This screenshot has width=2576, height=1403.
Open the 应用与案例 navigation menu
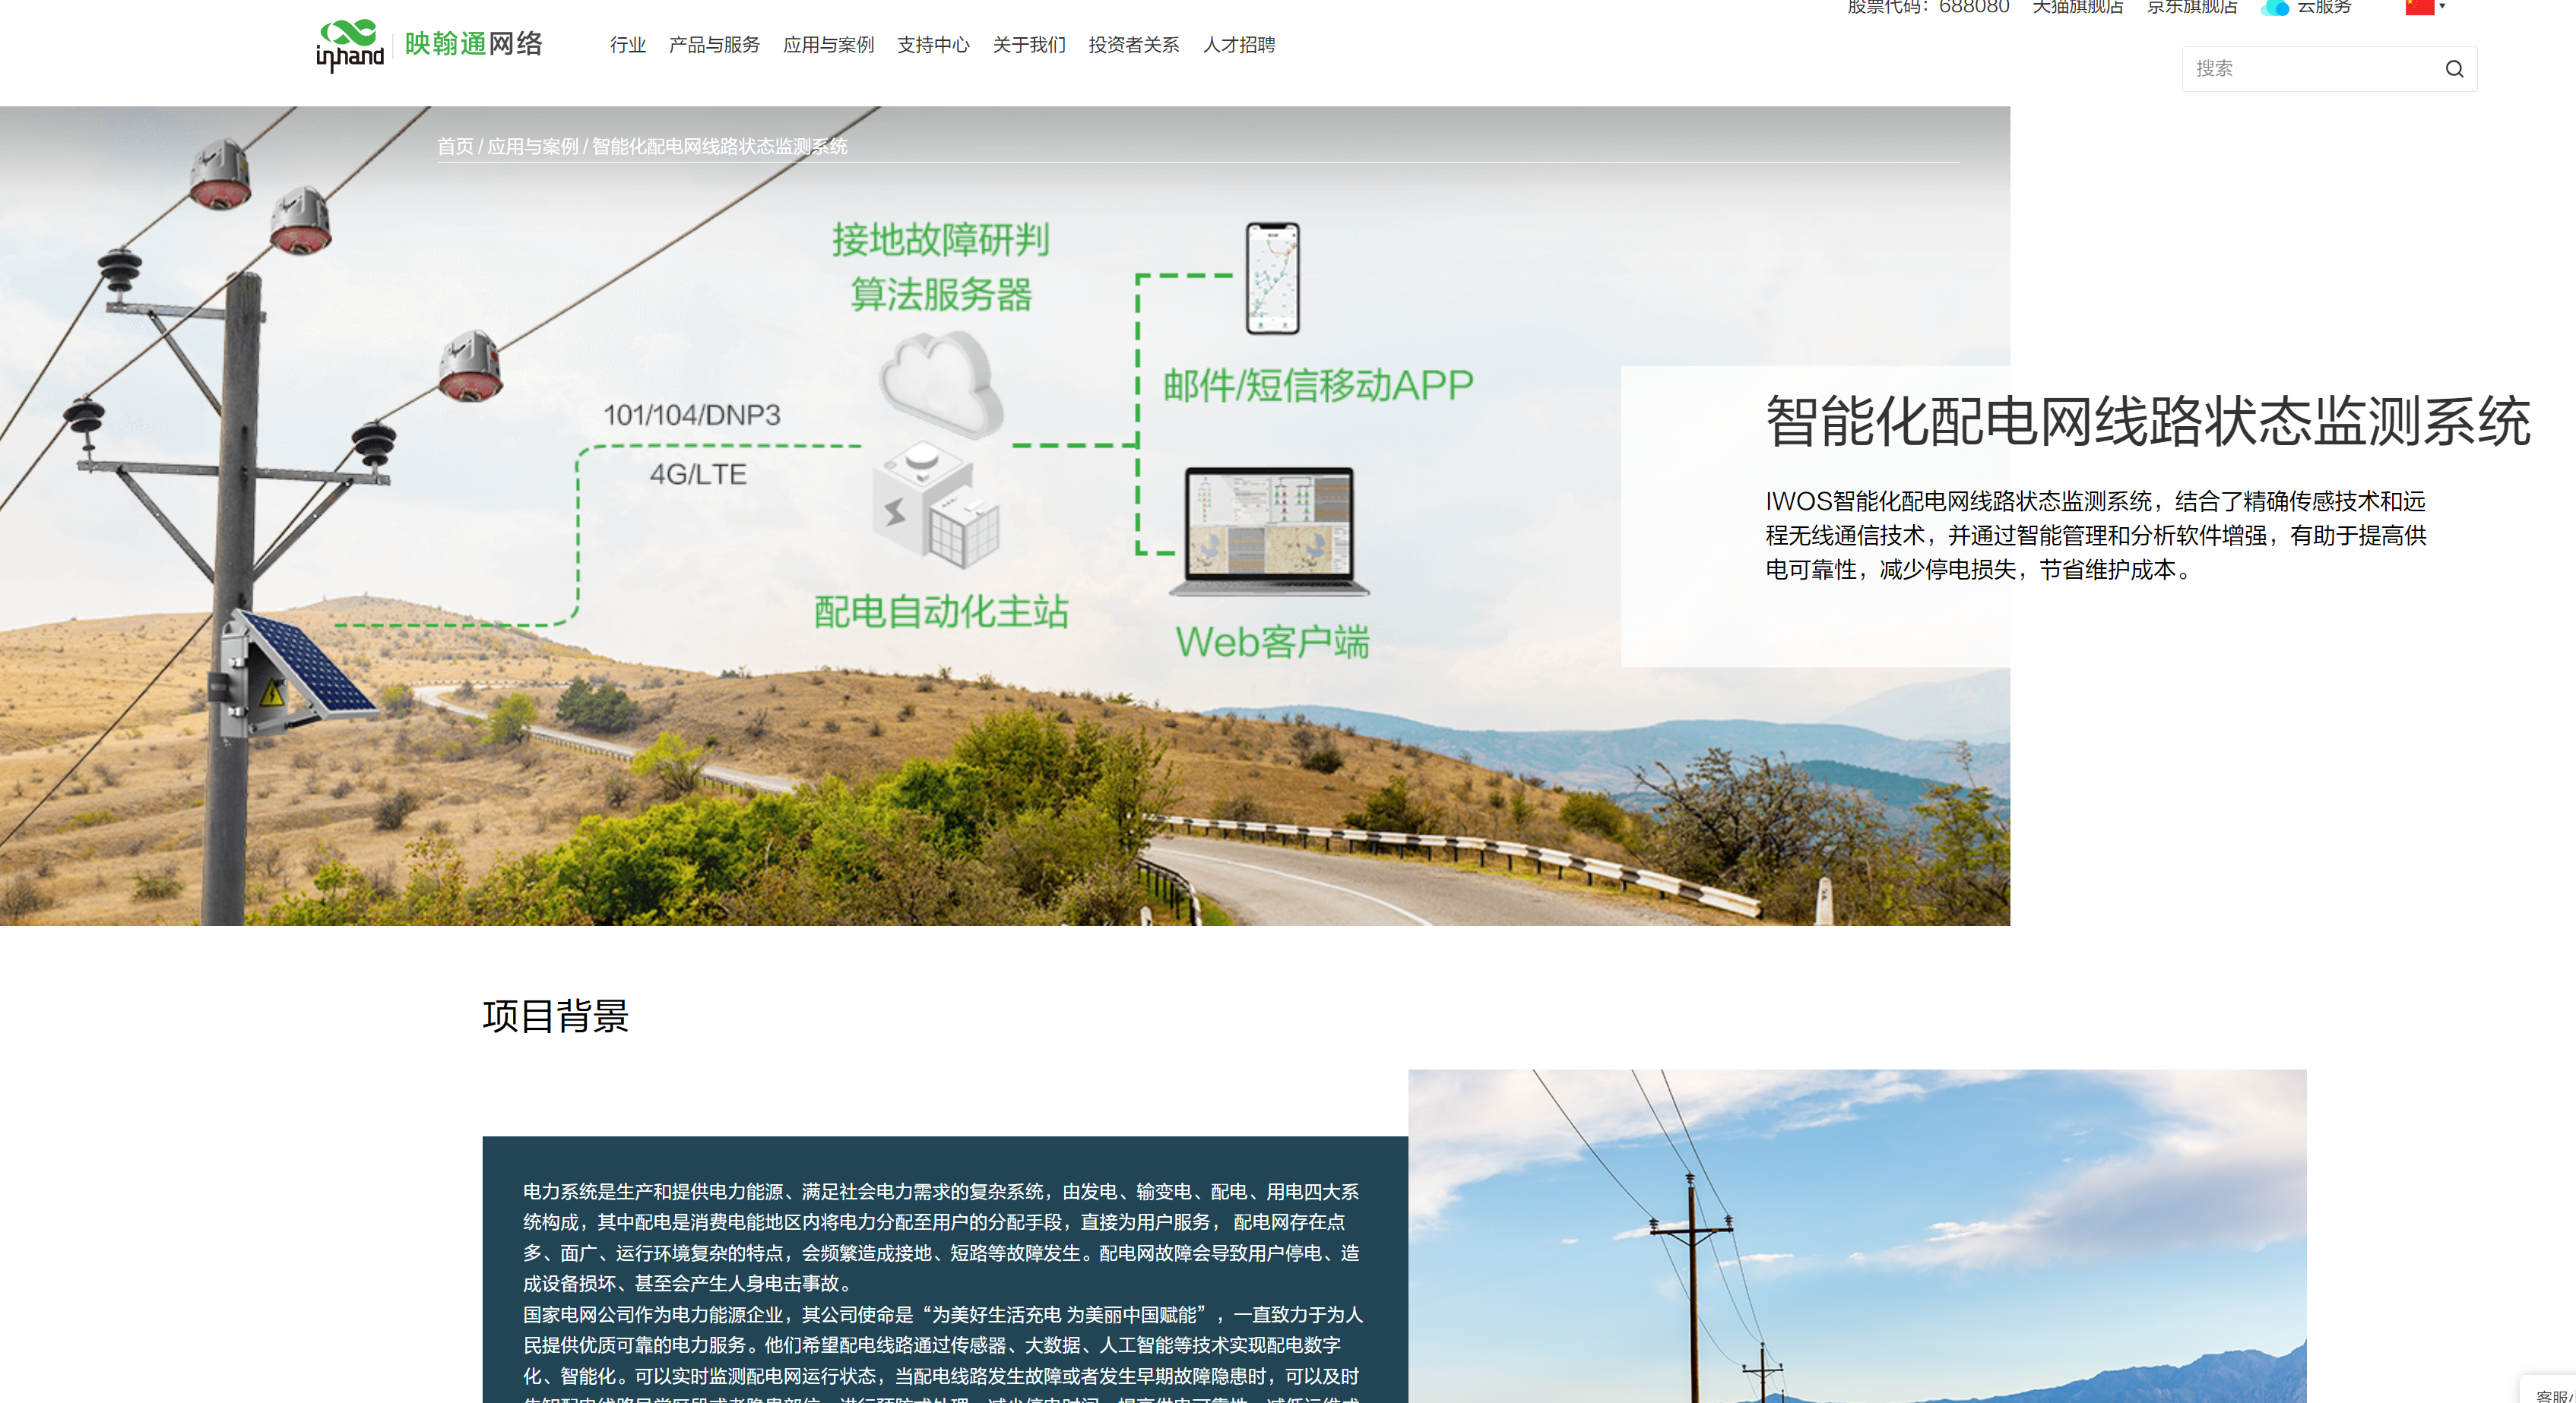click(828, 45)
